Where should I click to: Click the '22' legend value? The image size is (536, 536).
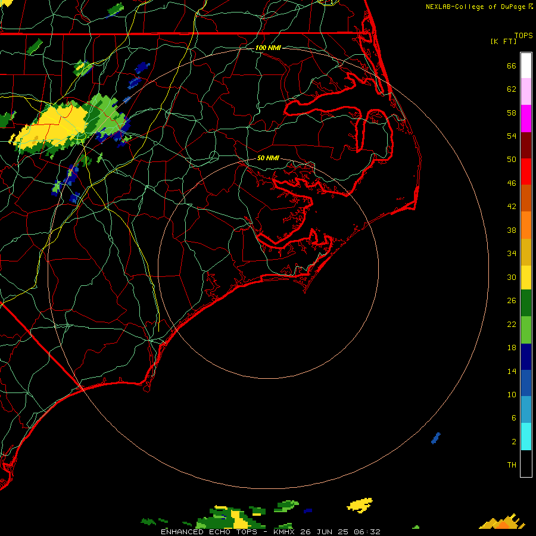512,324
